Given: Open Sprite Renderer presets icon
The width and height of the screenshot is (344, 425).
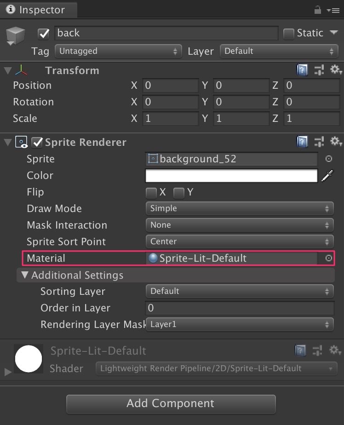Looking at the screenshot, I should coord(319,142).
